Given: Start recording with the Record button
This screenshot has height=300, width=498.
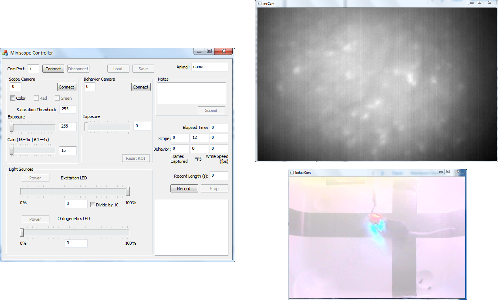Looking at the screenshot, I should (184, 188).
